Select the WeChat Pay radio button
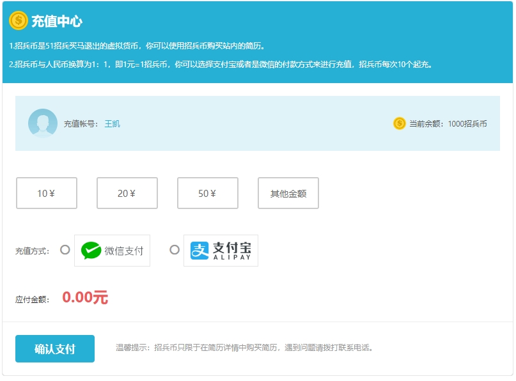Image resolution: width=516 pixels, height=381 pixels. (65, 250)
